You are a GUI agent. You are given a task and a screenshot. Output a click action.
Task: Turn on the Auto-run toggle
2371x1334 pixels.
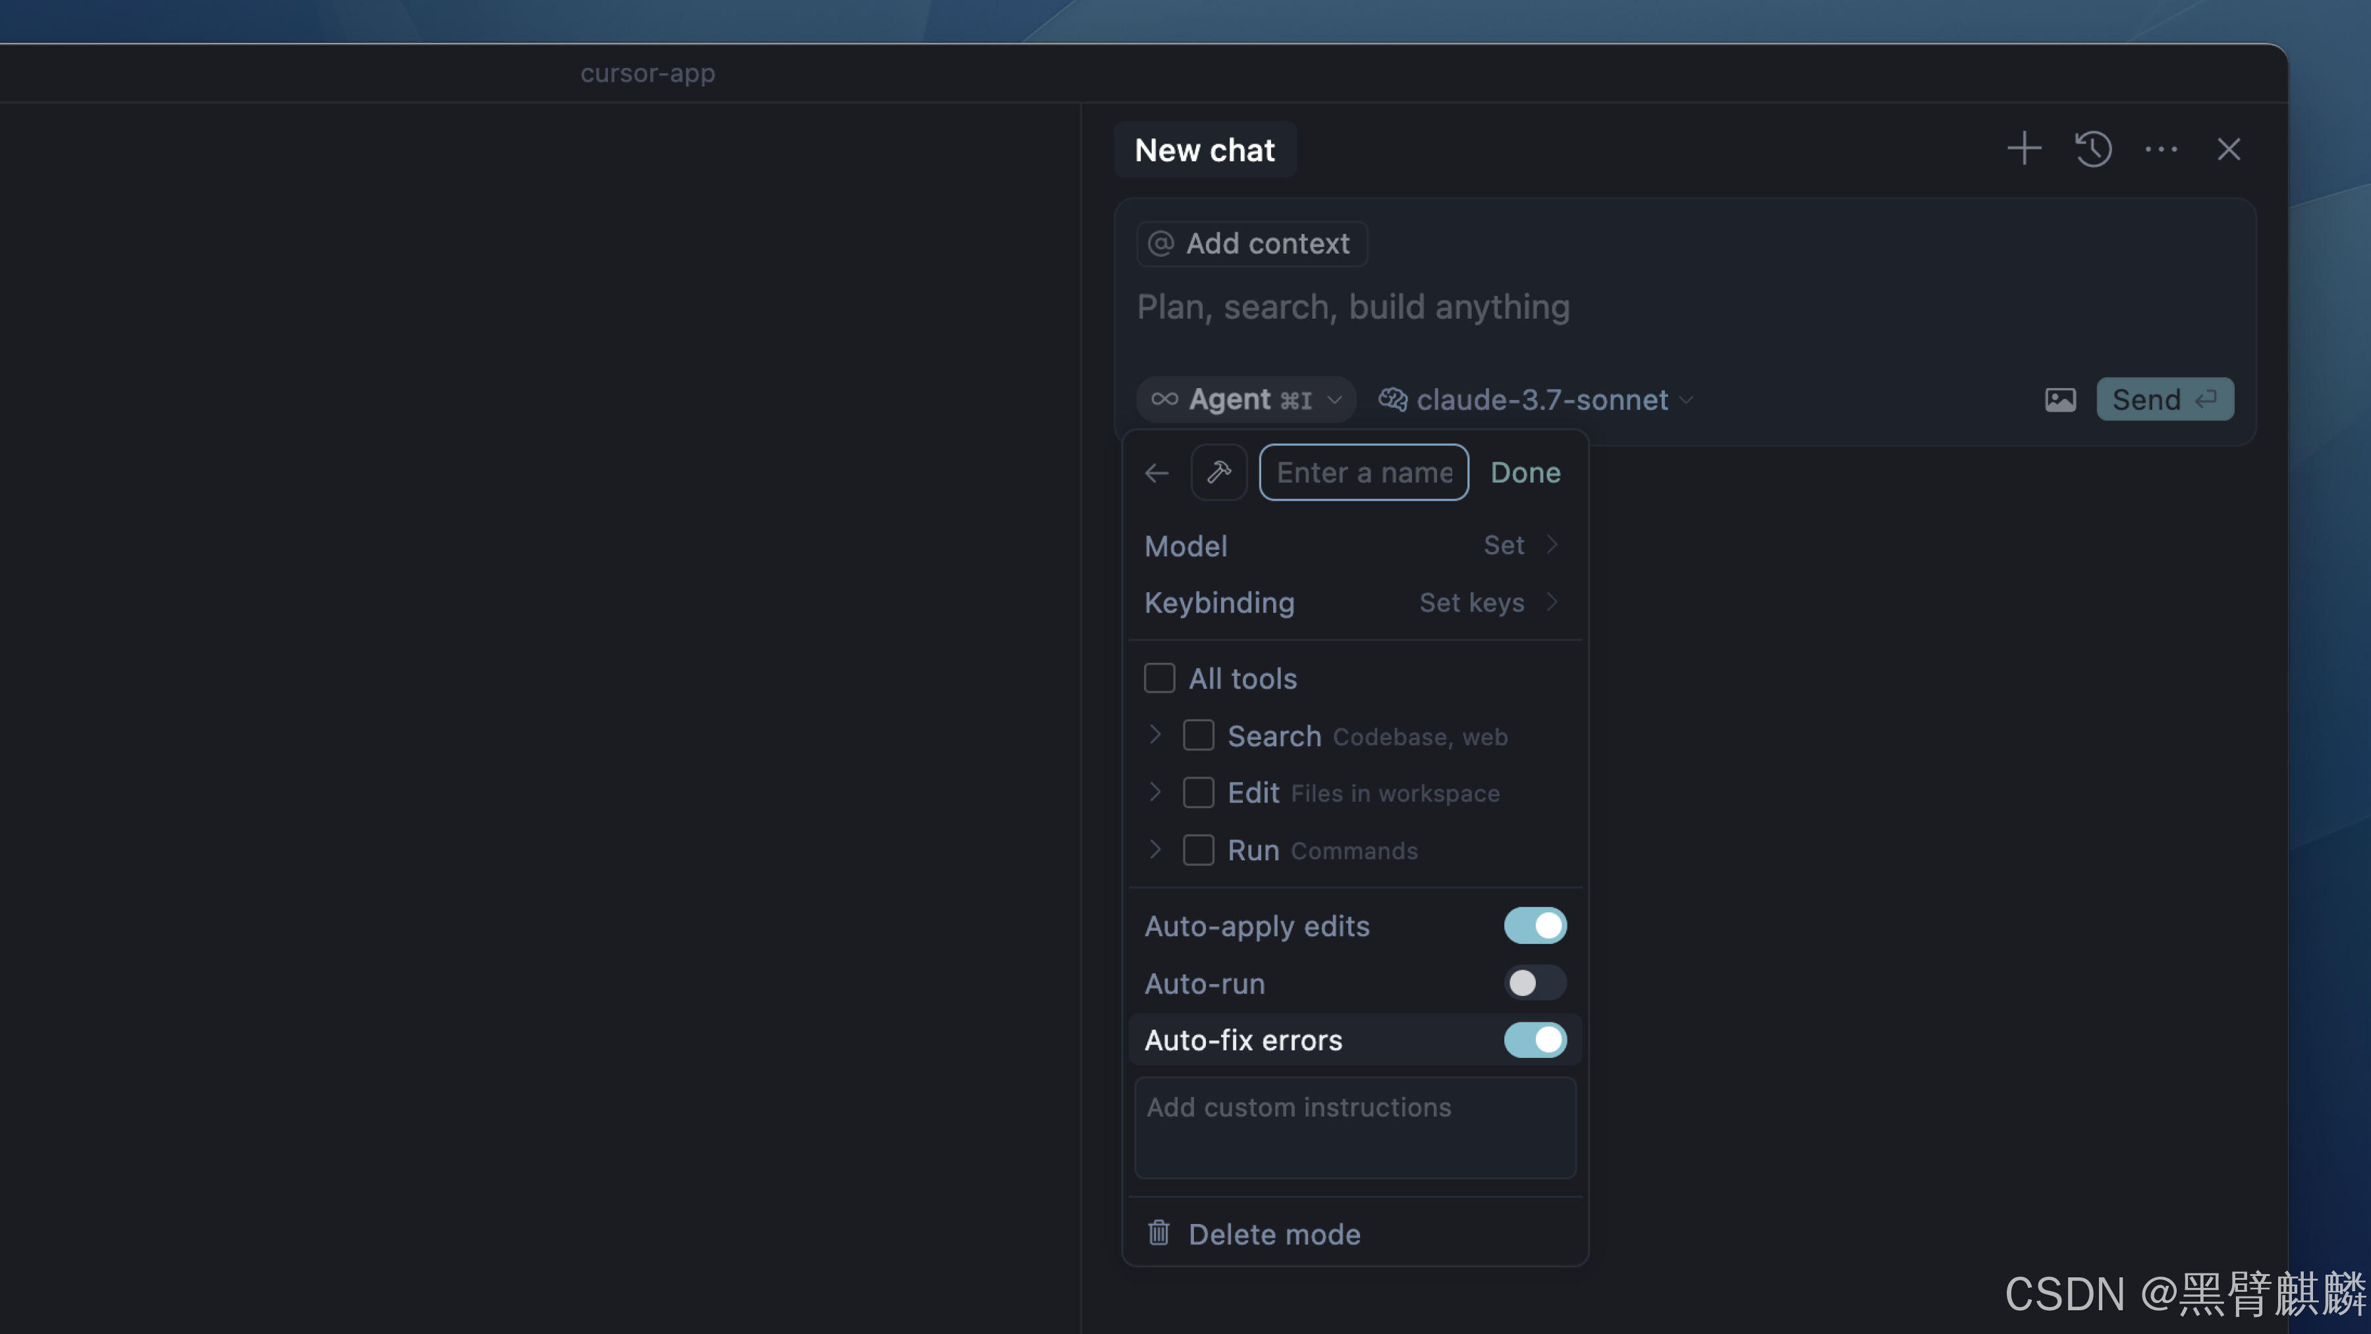[x=1535, y=984]
